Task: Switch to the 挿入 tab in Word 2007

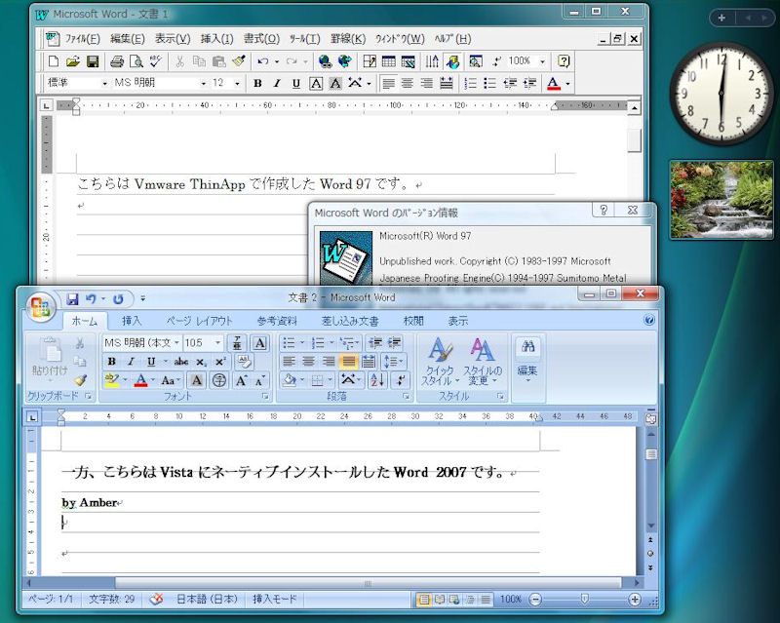Action: (x=132, y=321)
